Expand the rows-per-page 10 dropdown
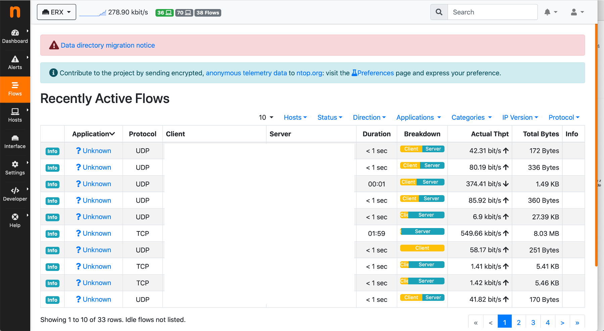The image size is (604, 331). tap(266, 117)
